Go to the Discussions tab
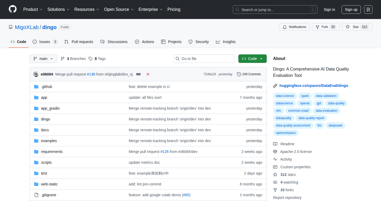This screenshot has height=201, width=381. (x=114, y=42)
